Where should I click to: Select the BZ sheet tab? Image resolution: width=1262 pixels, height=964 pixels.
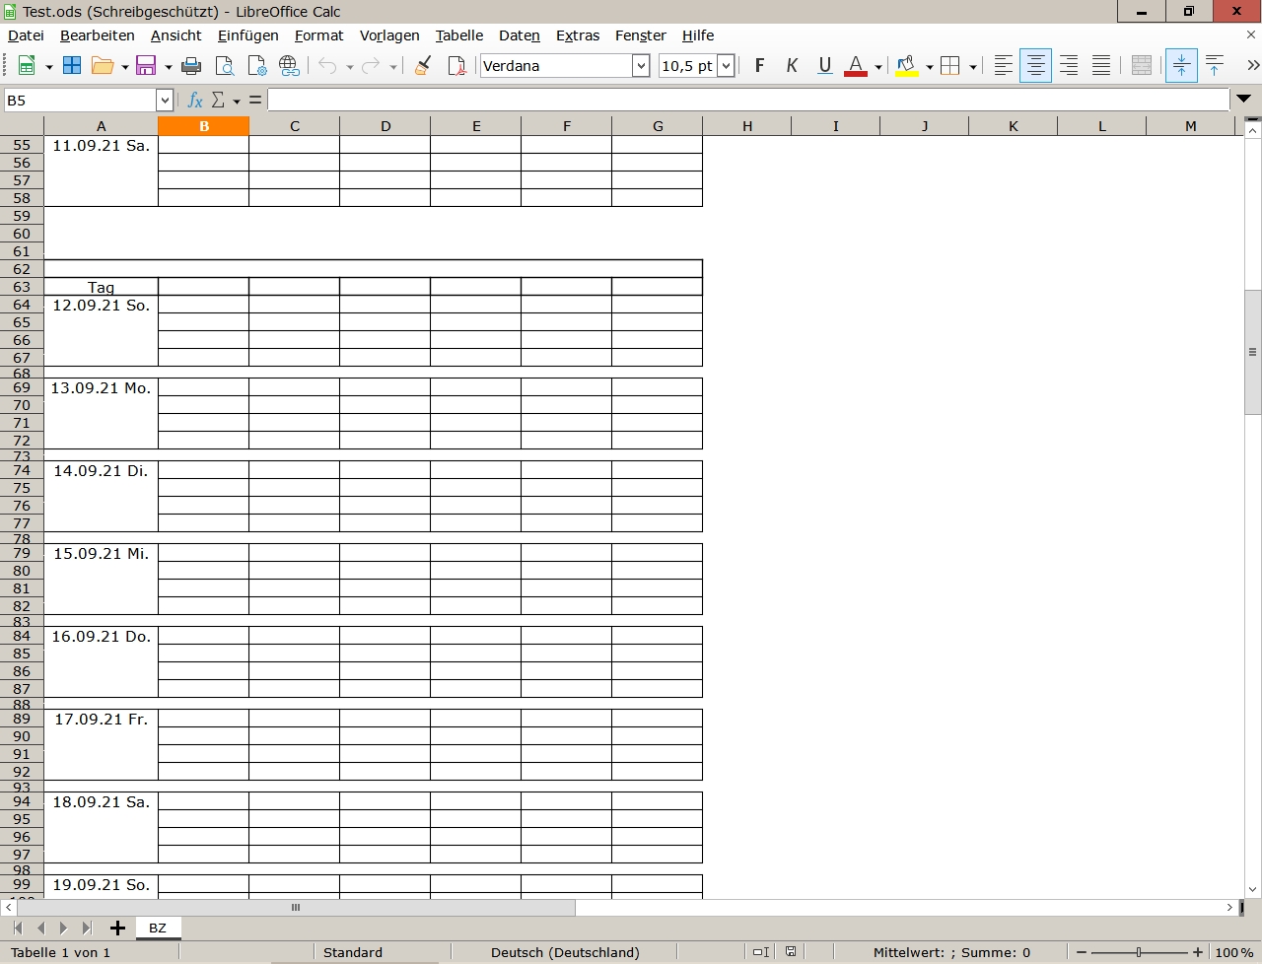(158, 928)
